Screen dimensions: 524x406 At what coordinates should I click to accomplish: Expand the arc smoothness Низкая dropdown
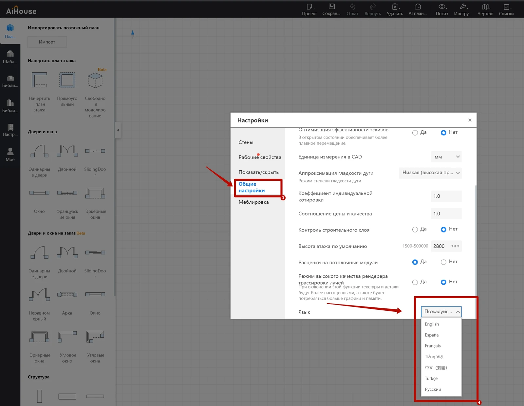[430, 173]
